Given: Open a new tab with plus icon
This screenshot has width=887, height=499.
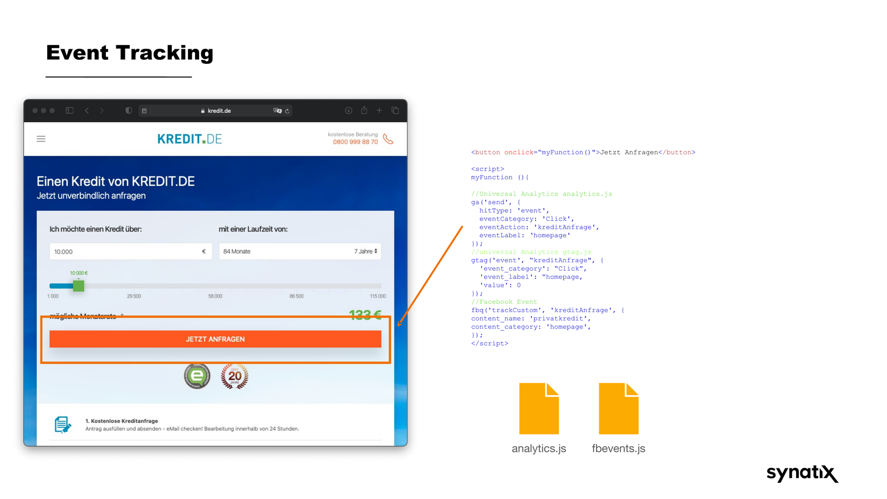Looking at the screenshot, I should 379,110.
